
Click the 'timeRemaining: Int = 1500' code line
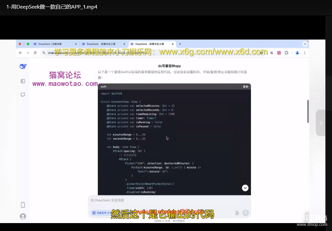141,114
